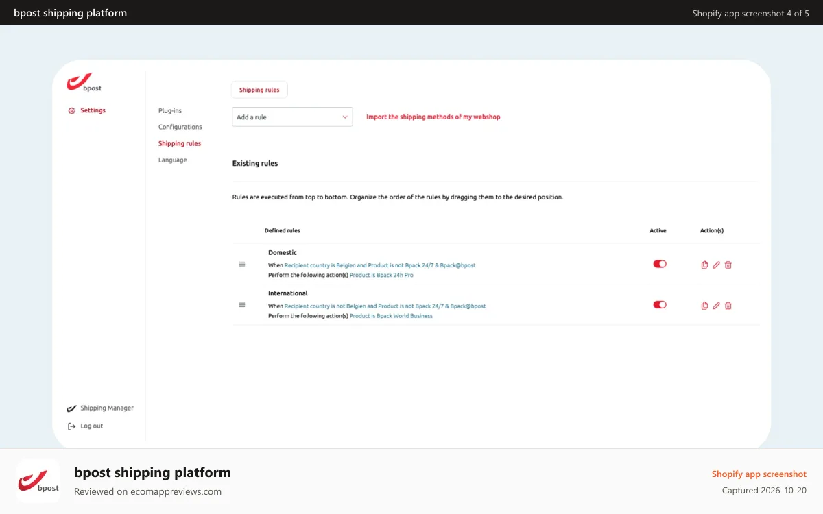Click the Log out arrow icon

(x=71, y=426)
